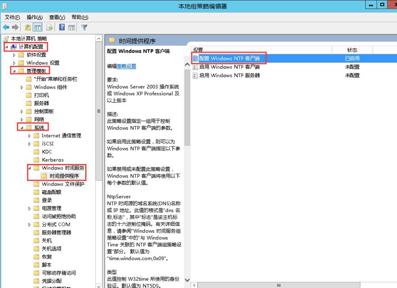This screenshot has width=397, height=288.
Task: Click the list horizontal scroll left arrow
Action: point(194,285)
